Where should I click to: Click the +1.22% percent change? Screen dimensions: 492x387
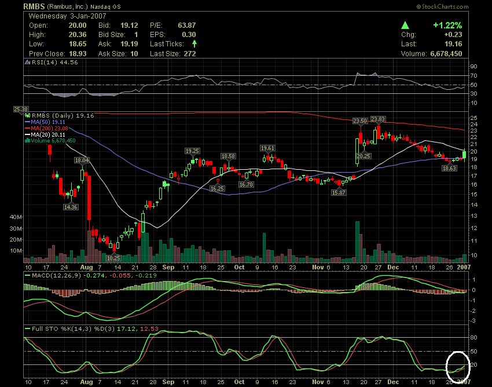tap(447, 25)
